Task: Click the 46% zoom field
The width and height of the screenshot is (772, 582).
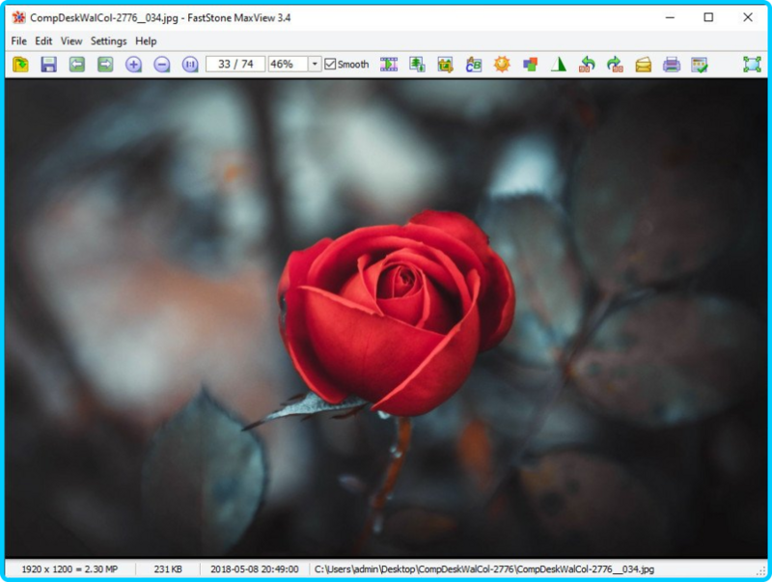Action: (288, 65)
